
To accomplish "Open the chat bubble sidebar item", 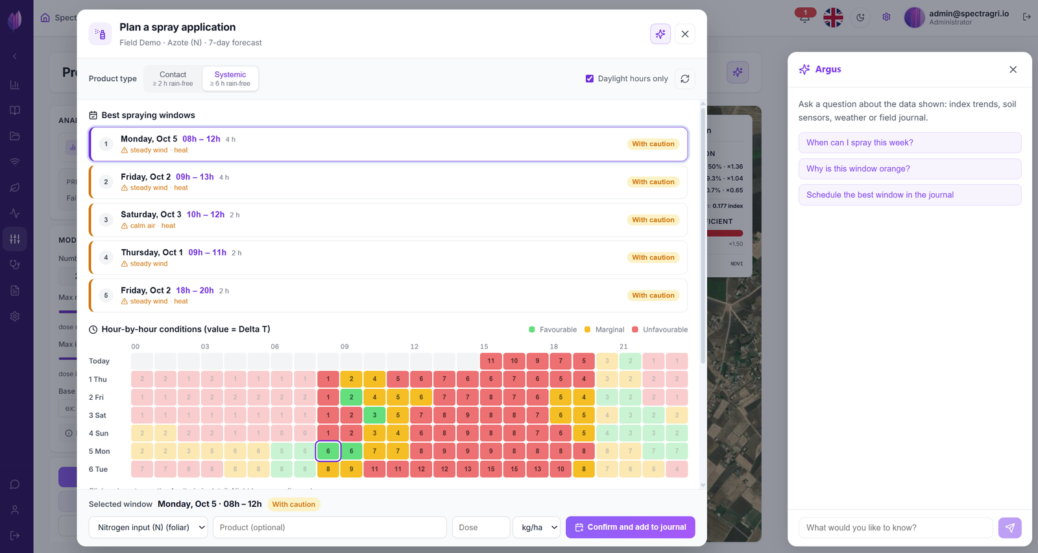I will (15, 484).
